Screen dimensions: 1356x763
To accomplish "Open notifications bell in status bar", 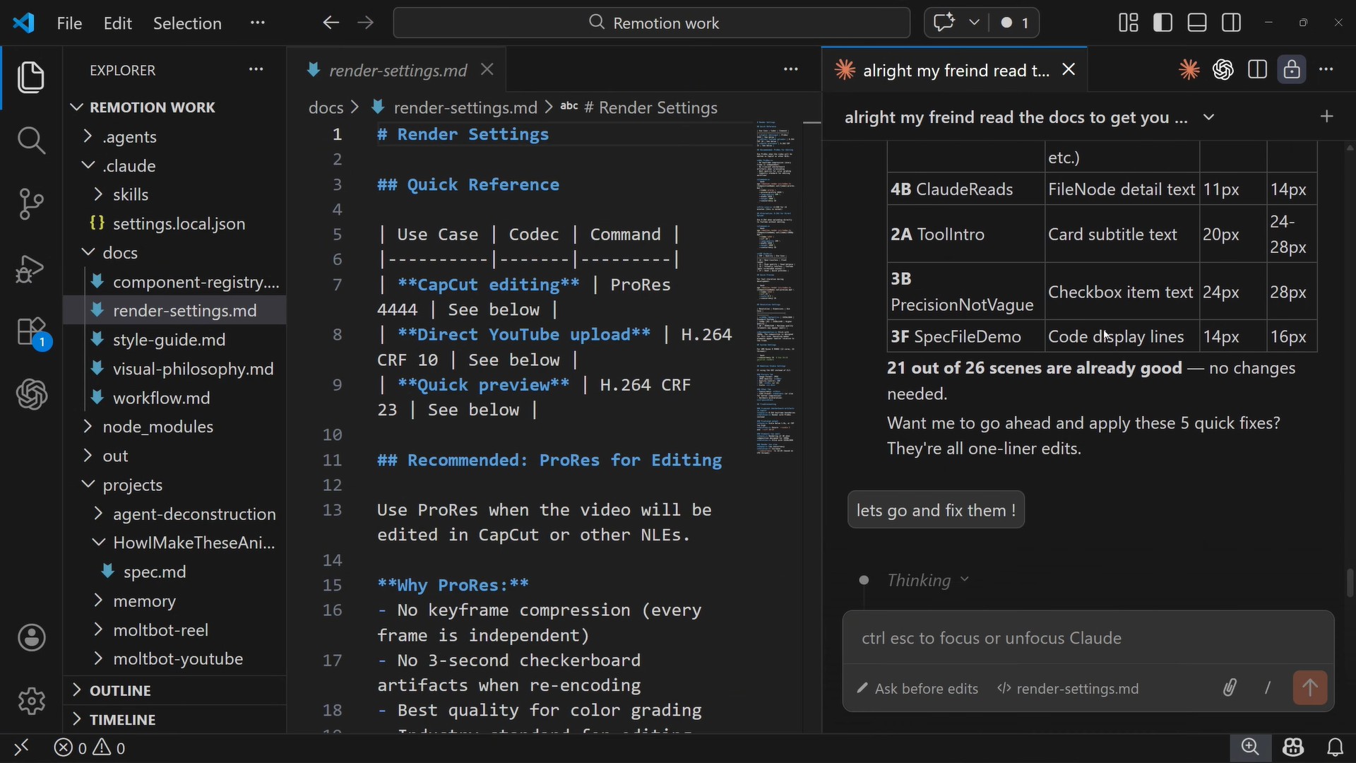I will coord(1335,747).
